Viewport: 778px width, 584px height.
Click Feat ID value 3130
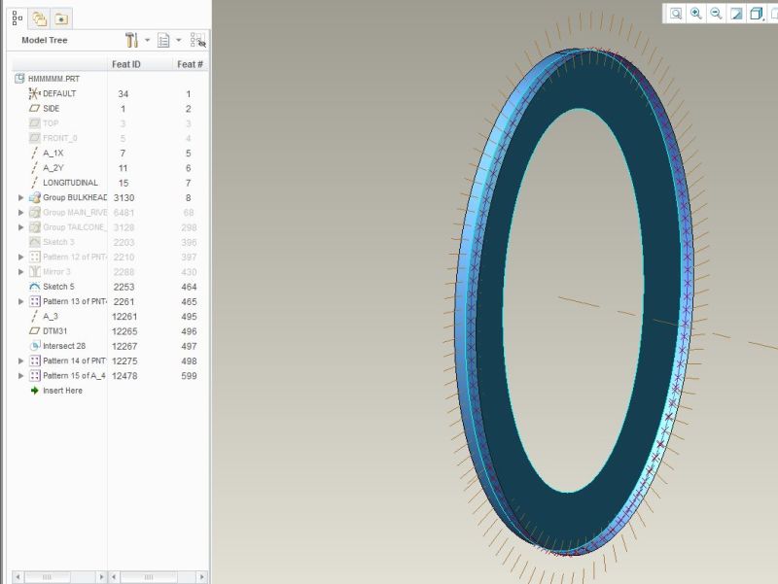click(124, 198)
